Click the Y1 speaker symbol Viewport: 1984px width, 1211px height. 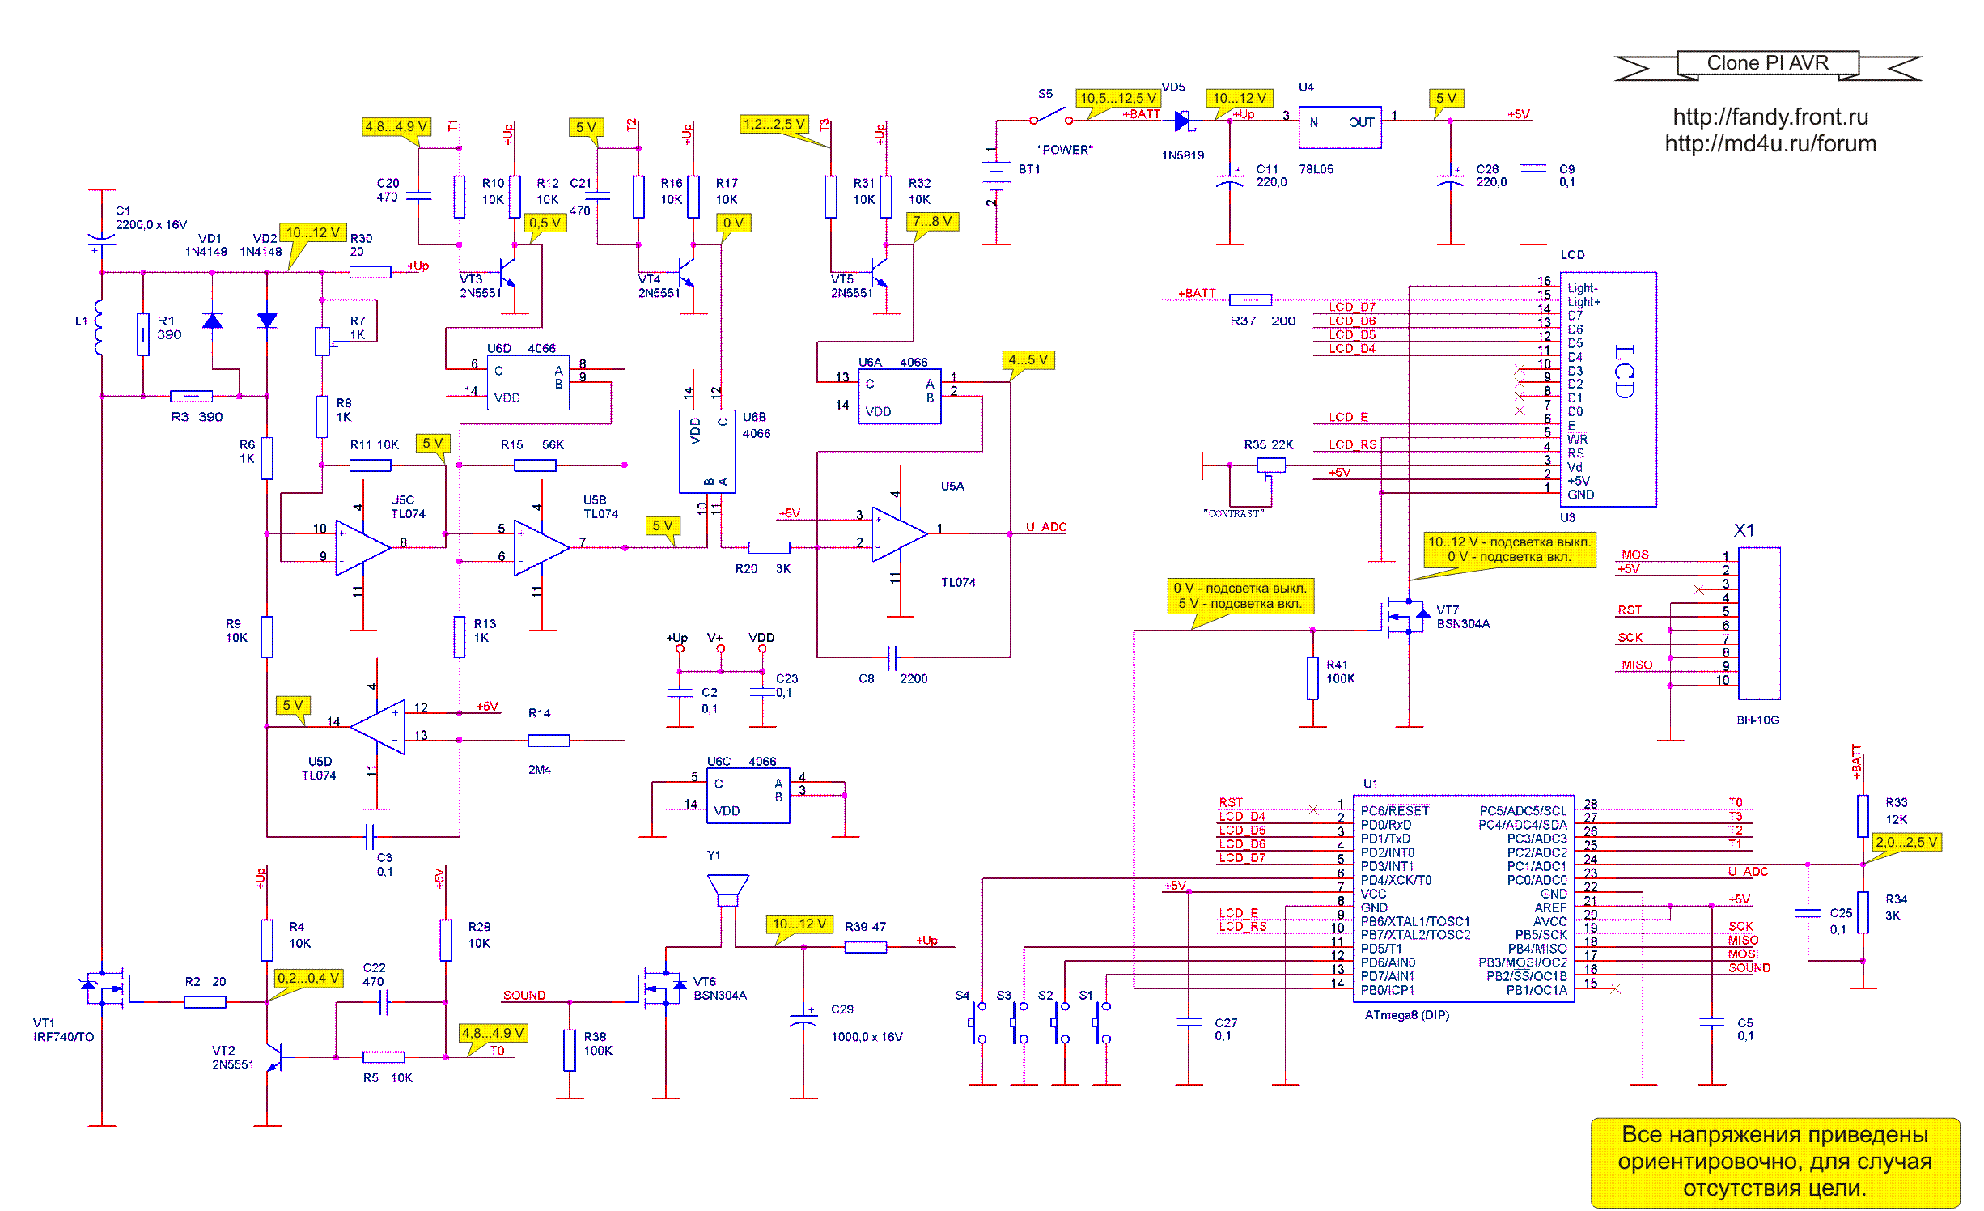tap(727, 890)
